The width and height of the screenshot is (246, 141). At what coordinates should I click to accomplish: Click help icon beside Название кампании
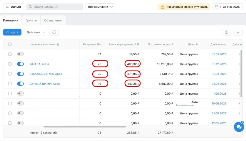click(58, 44)
